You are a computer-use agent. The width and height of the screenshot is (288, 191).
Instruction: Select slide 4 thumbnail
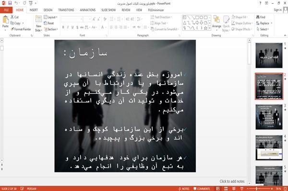pos(269,147)
